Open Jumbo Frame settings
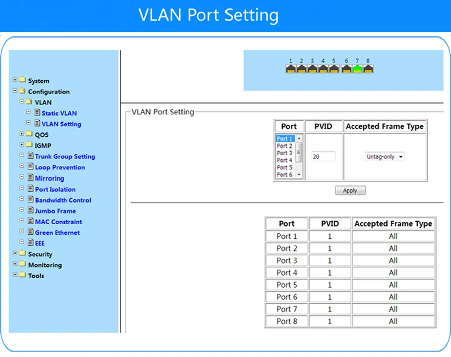This screenshot has height=357, width=451. (56, 211)
